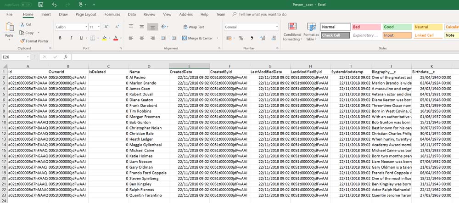
Task: Apply bold formatting with the B icon
Action: click(x=60, y=38)
